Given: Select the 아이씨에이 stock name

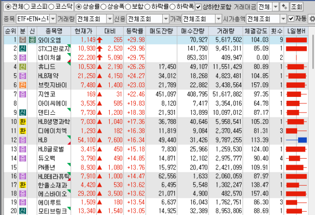Looking at the screenshot, I should pyautogui.click(x=53, y=103).
